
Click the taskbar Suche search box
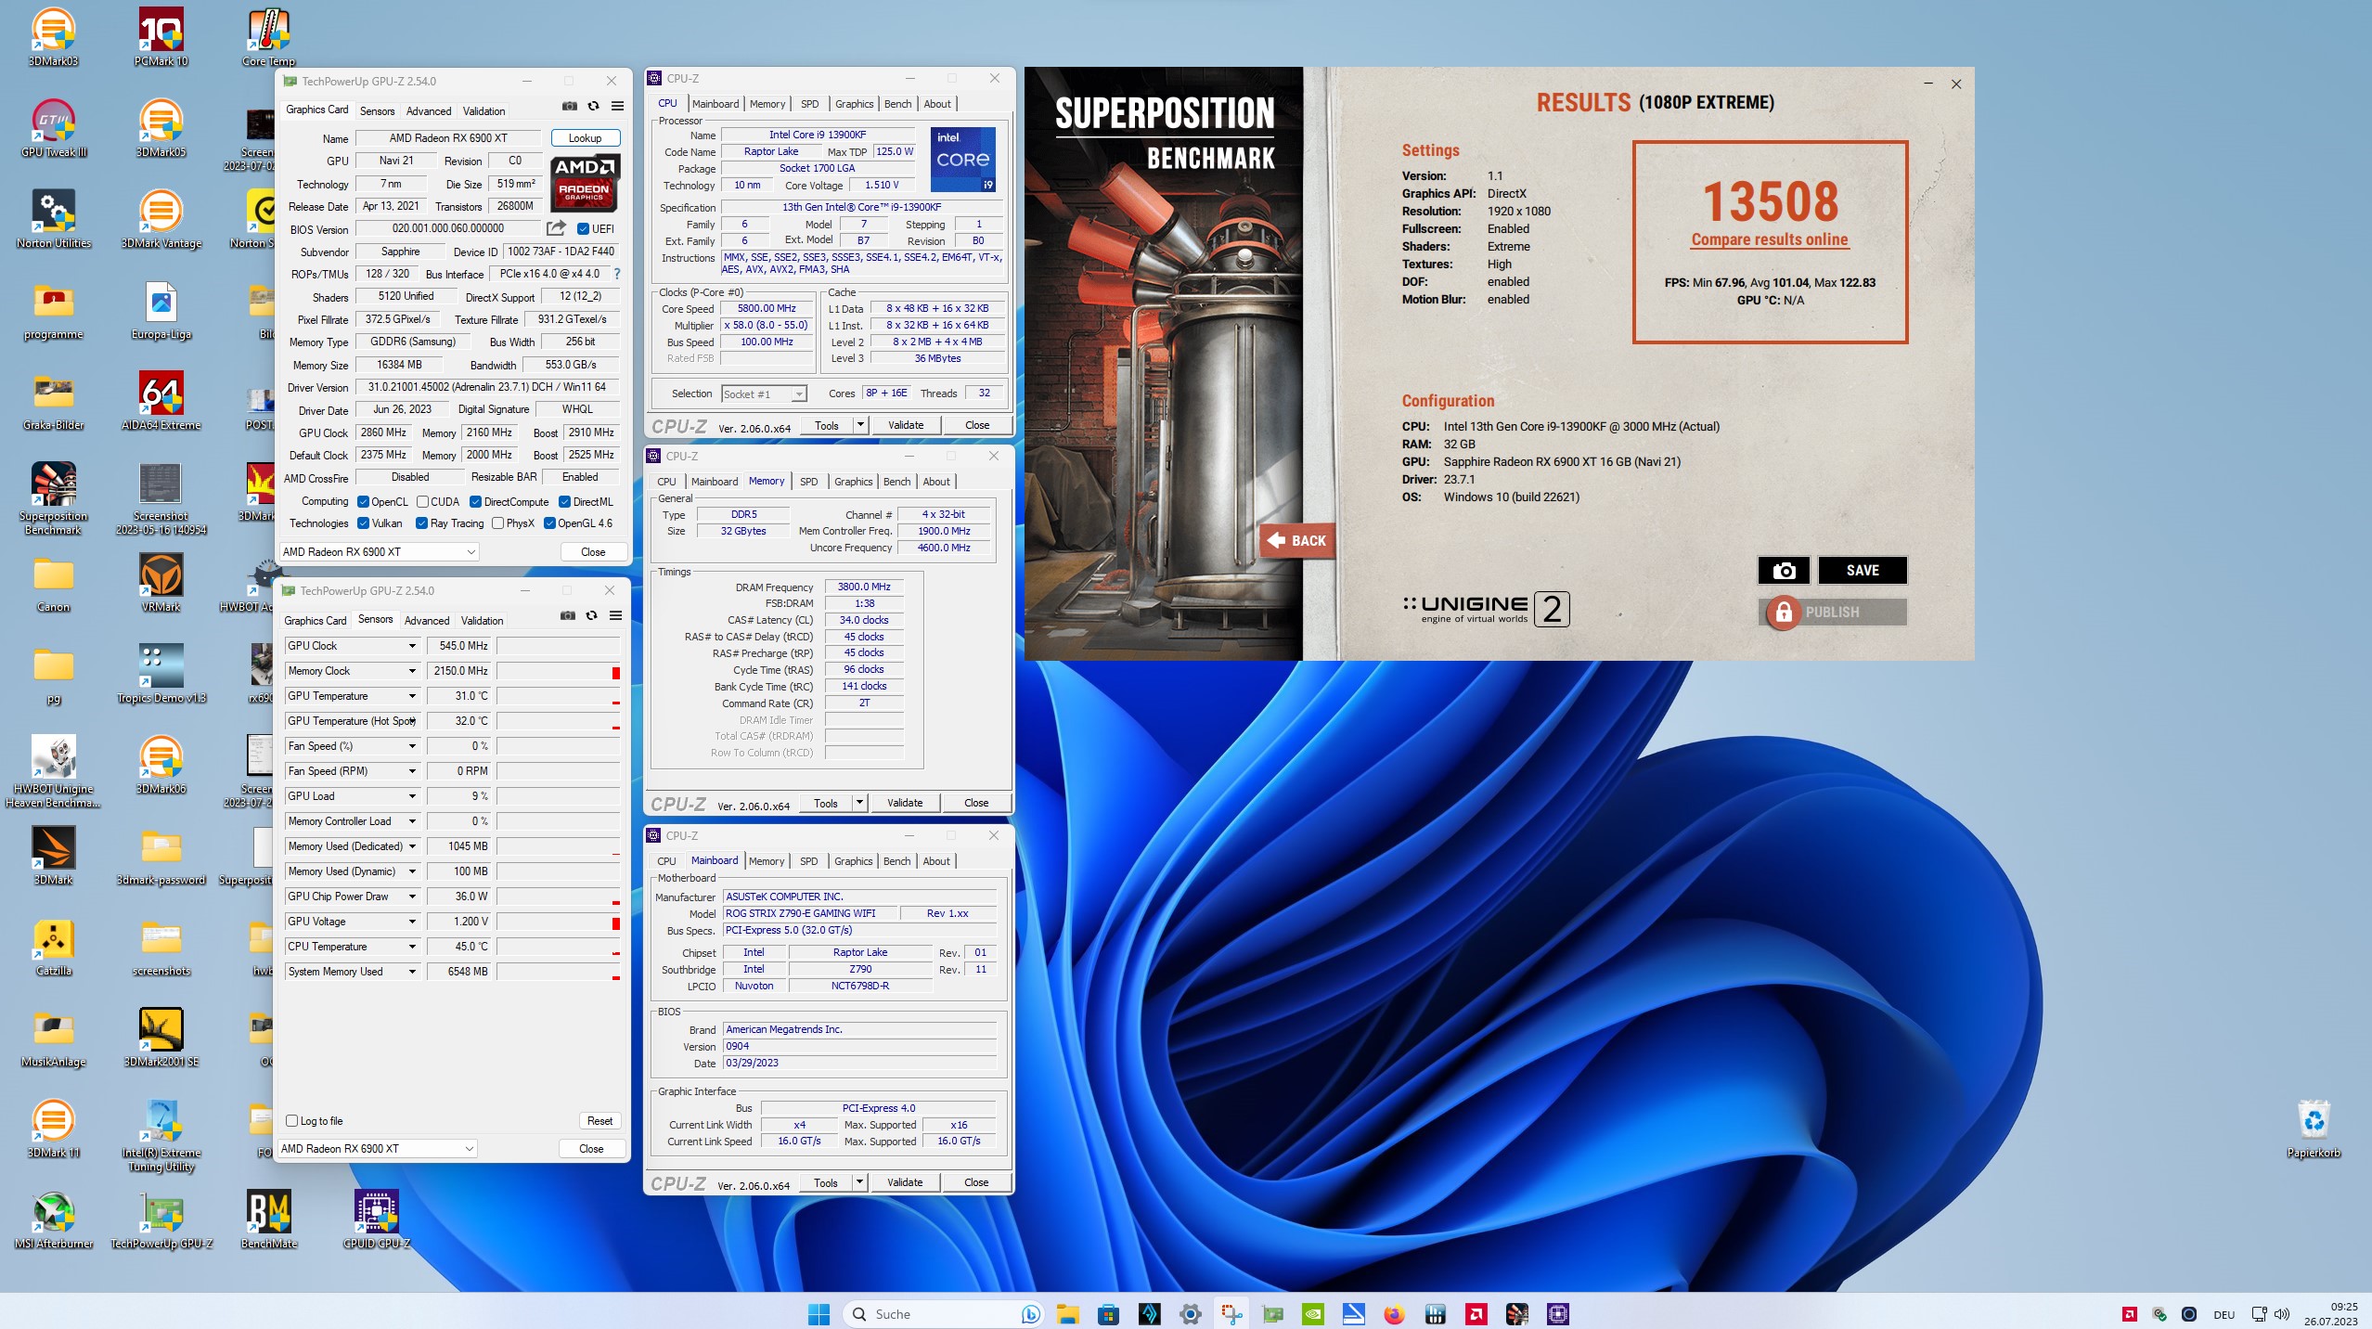[x=942, y=1314]
